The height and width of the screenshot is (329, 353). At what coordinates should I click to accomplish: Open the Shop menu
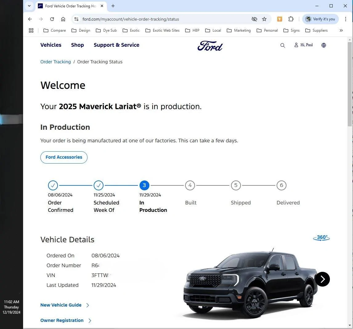pyautogui.click(x=77, y=45)
